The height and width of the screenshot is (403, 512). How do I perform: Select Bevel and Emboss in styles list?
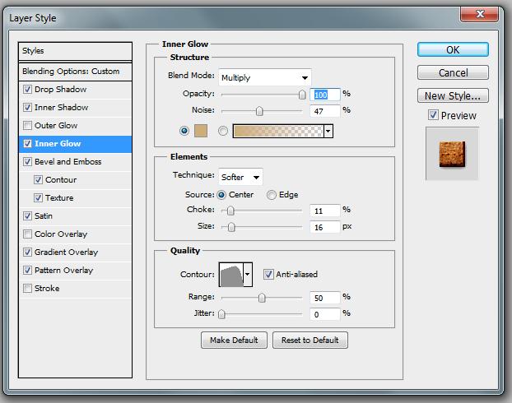(x=67, y=162)
